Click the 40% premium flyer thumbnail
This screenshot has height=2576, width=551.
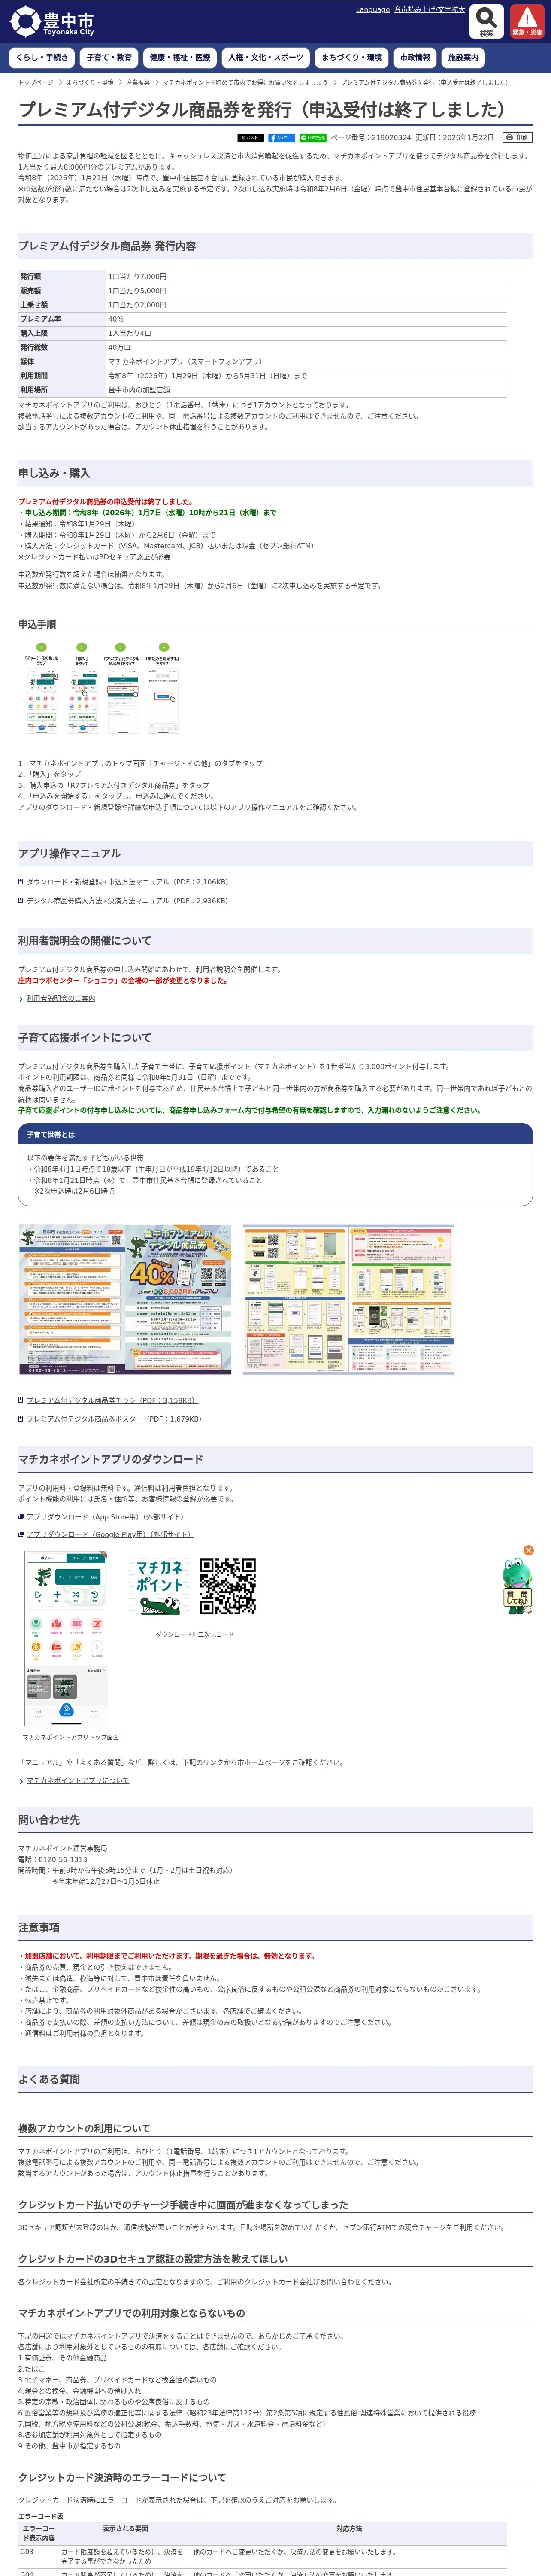coord(125,1299)
